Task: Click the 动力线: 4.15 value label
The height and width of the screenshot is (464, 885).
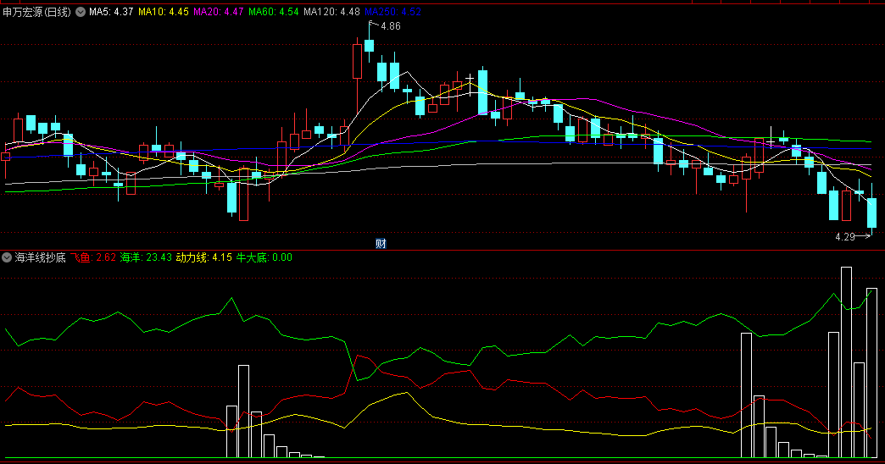Action: 203,257
